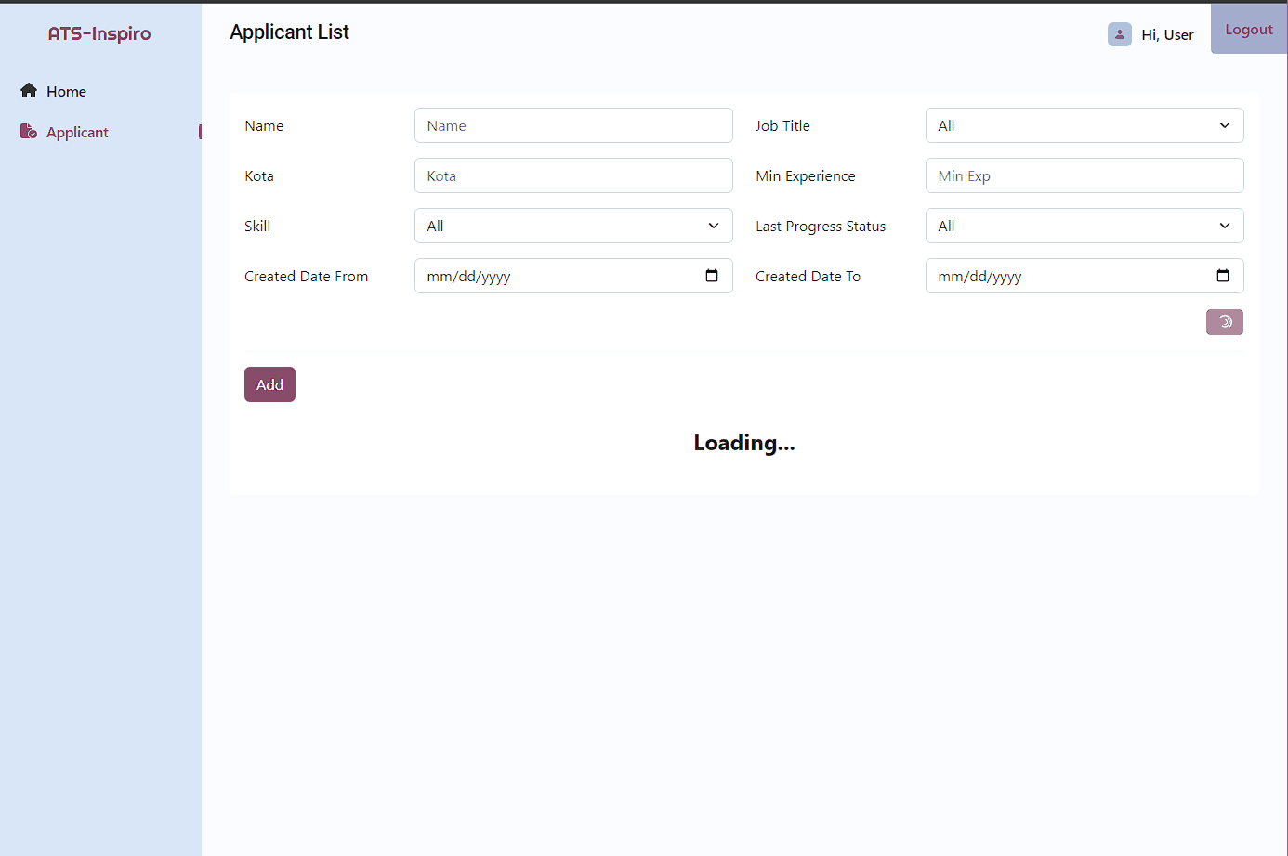
Task: Click the Created Date To date field
Action: [1084, 276]
